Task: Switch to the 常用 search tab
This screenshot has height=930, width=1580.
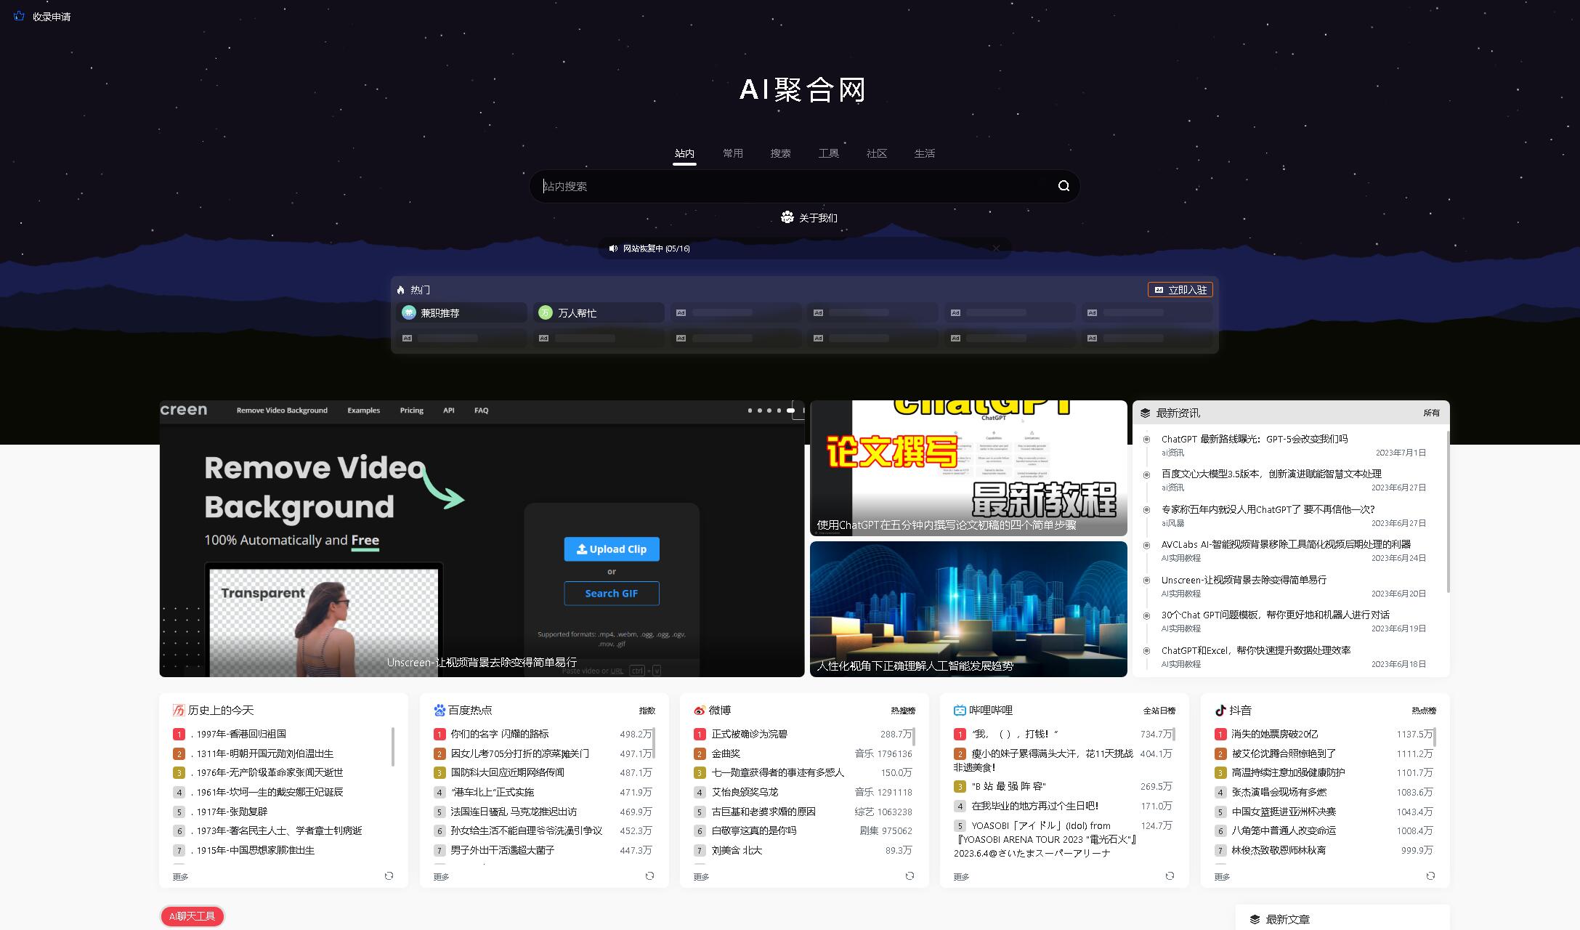Action: click(733, 153)
